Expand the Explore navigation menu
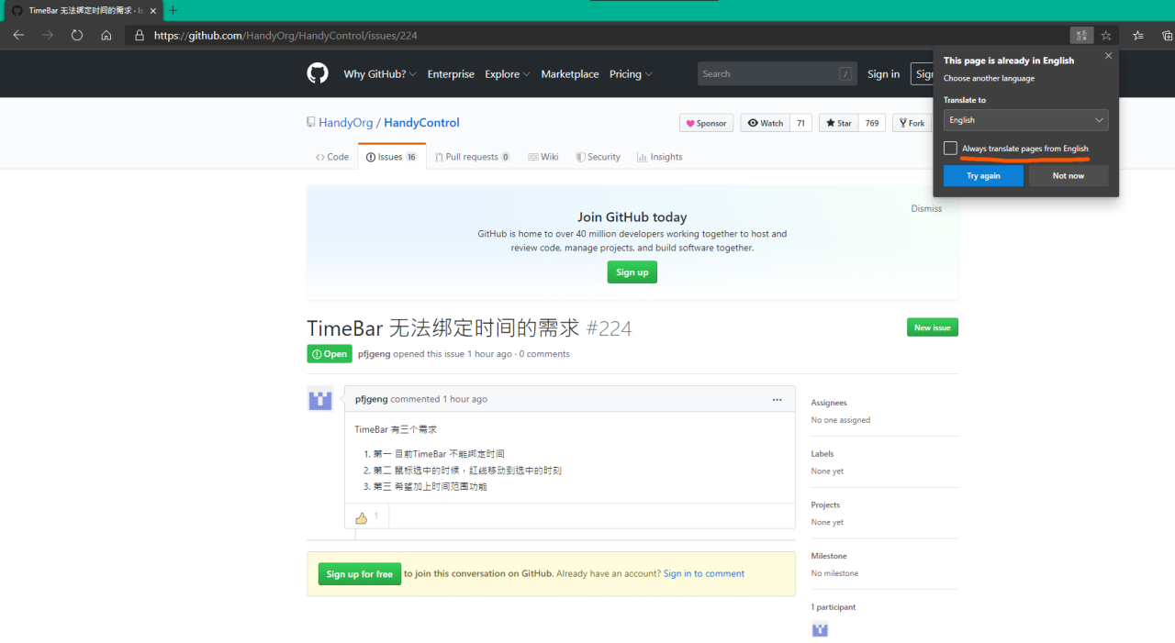 [x=507, y=74]
